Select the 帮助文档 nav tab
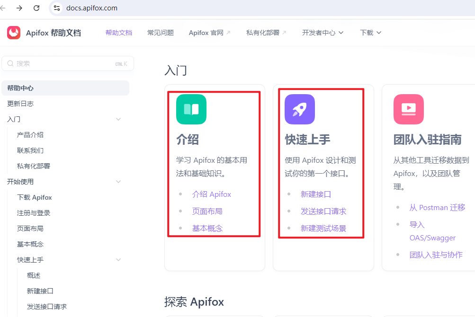This screenshot has width=475, height=317. (x=119, y=33)
